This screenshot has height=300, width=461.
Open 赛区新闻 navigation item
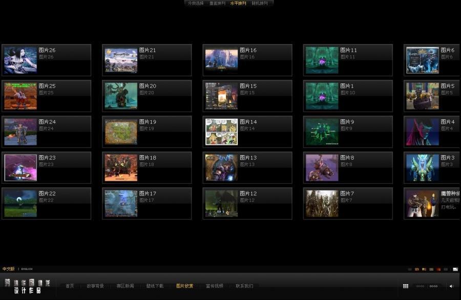(125, 286)
